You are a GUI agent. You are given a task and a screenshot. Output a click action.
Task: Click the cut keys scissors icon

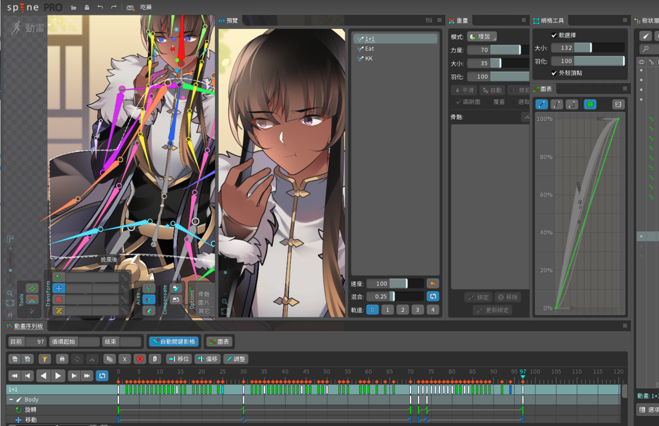[x=124, y=359]
